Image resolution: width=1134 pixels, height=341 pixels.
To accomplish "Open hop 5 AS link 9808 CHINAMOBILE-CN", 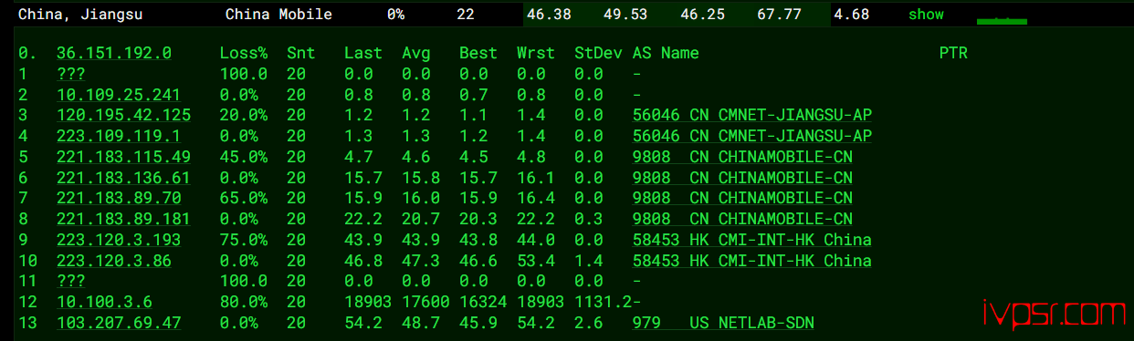I will coord(742,157).
